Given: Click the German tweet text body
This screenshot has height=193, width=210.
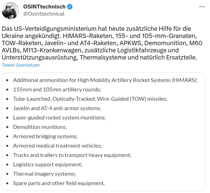Looking at the screenshot, I should point(102,43).
